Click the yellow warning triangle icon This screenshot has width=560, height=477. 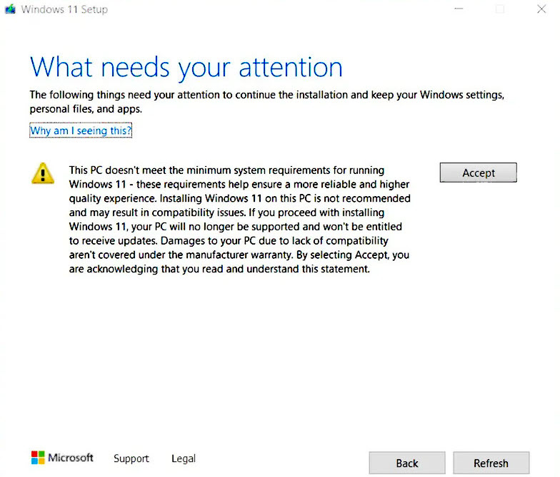43,174
